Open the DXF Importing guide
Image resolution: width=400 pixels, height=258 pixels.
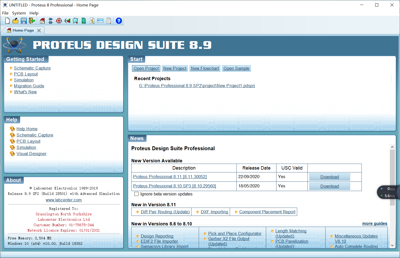click(214, 212)
